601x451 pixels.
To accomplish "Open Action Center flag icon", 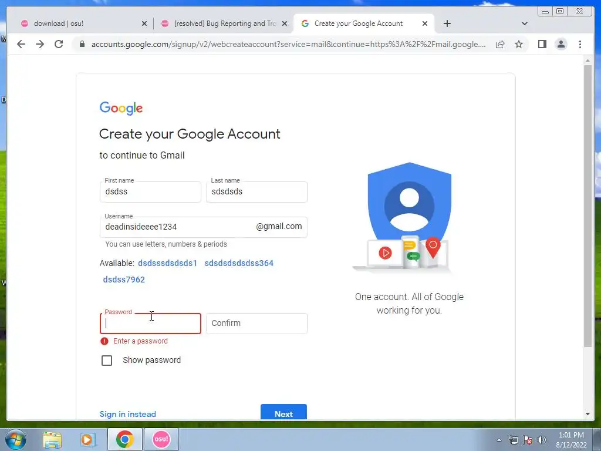I will [x=528, y=440].
